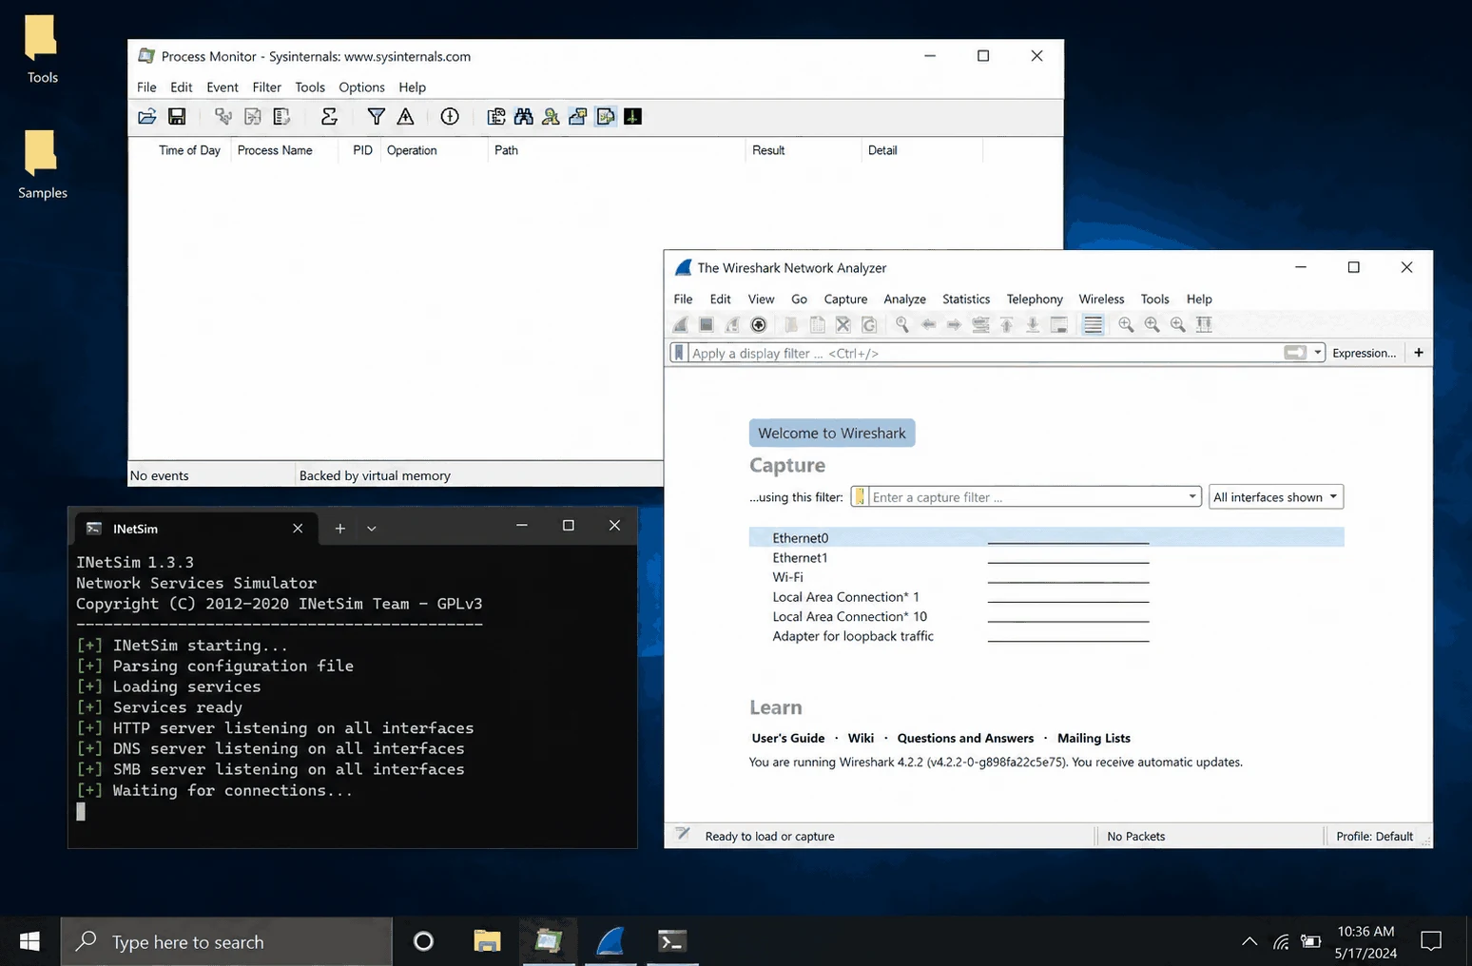This screenshot has width=1472, height=966.
Task: Click the jump-to-object icon after the binoculars
Action: (x=551, y=116)
